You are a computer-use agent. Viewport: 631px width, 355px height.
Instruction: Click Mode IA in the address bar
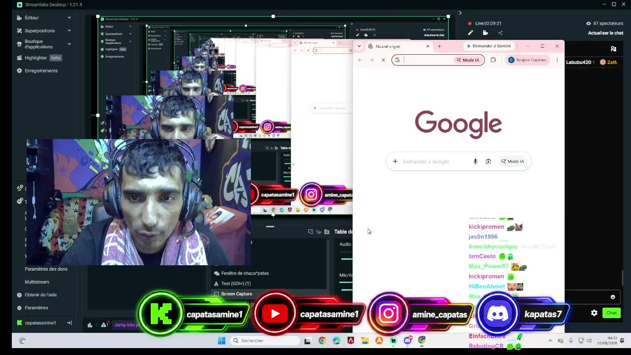point(468,60)
